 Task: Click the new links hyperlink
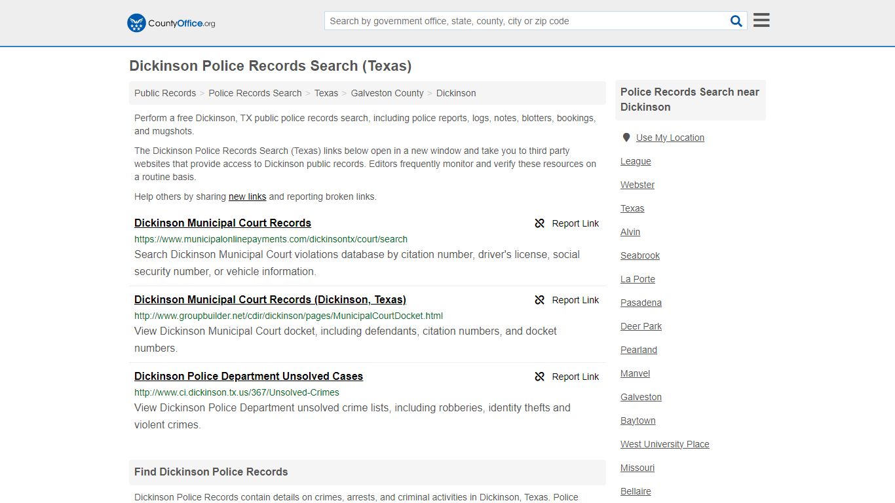point(248,196)
